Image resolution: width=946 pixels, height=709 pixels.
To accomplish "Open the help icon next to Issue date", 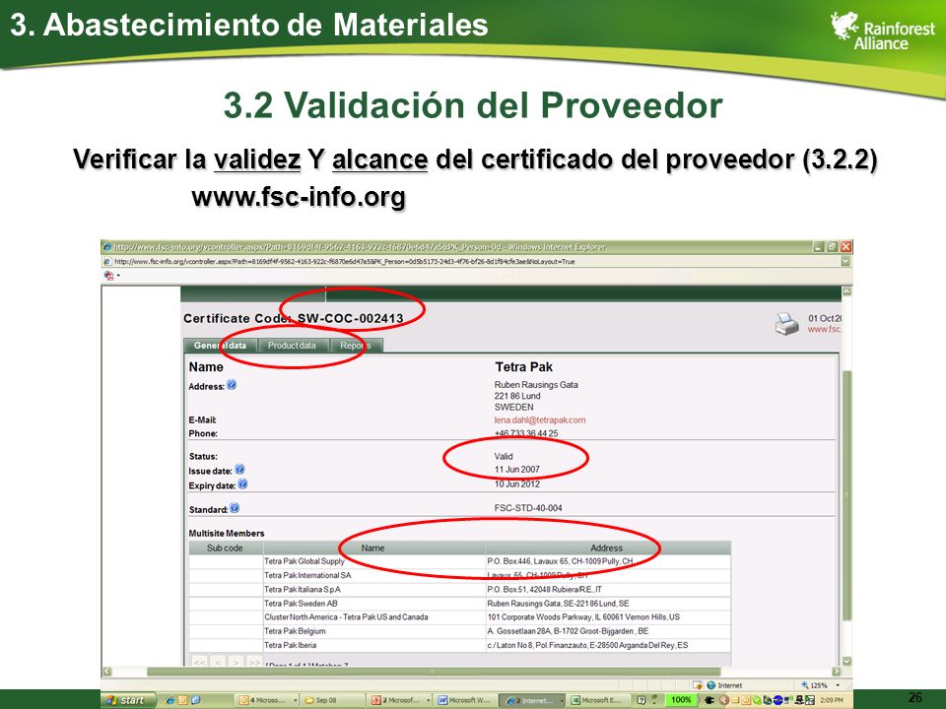I will 239,469.
